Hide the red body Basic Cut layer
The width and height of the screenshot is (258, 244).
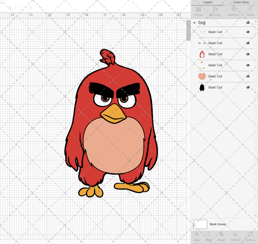(248, 54)
